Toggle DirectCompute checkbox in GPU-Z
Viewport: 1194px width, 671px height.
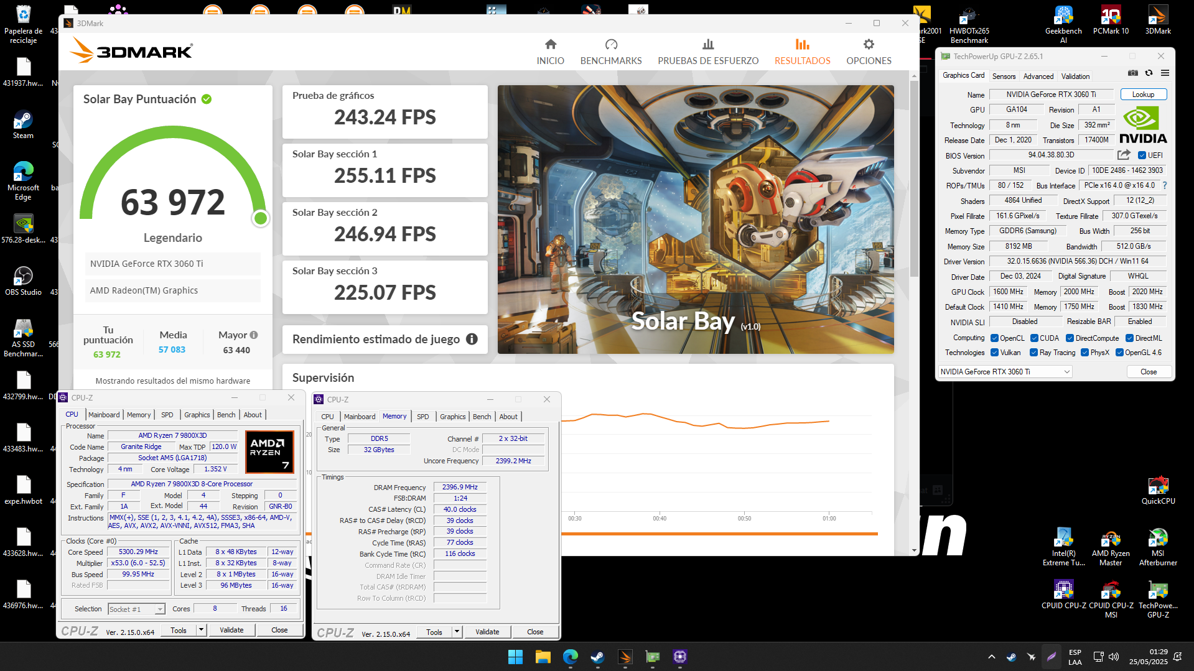pyautogui.click(x=1070, y=338)
